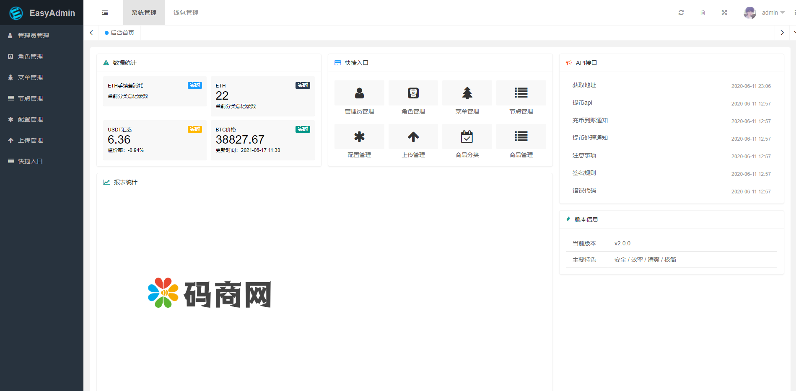
Task: Click the EasyAdmin logo
Action: (x=42, y=13)
